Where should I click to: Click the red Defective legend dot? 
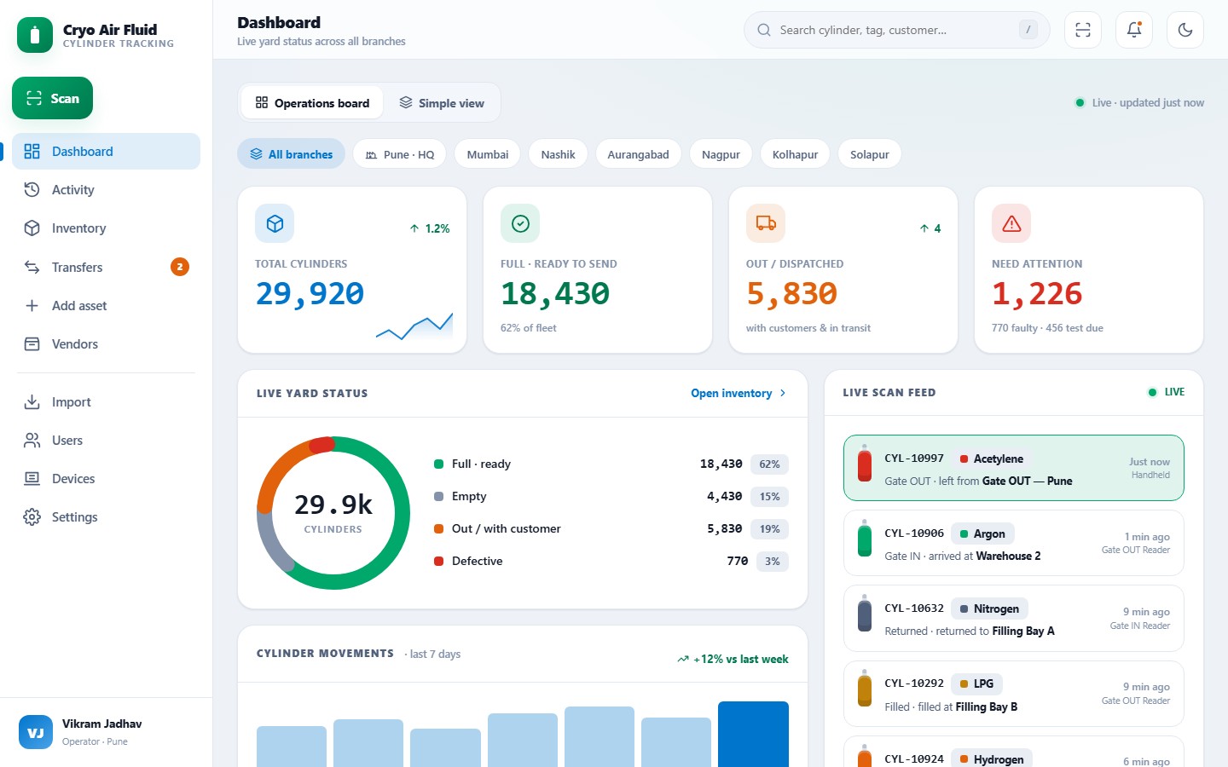[x=438, y=561]
